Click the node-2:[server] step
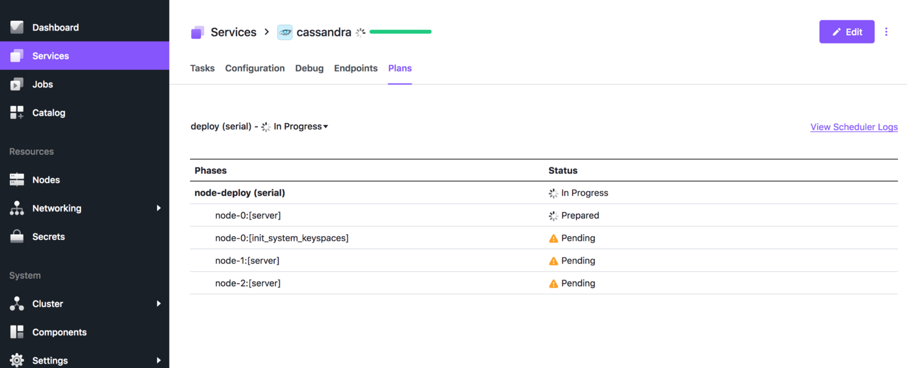 248,284
